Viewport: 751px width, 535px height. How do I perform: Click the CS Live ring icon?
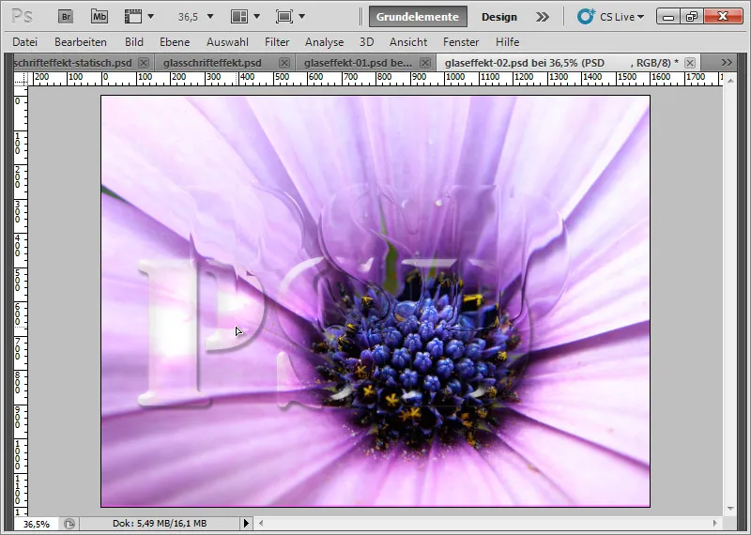(x=585, y=16)
